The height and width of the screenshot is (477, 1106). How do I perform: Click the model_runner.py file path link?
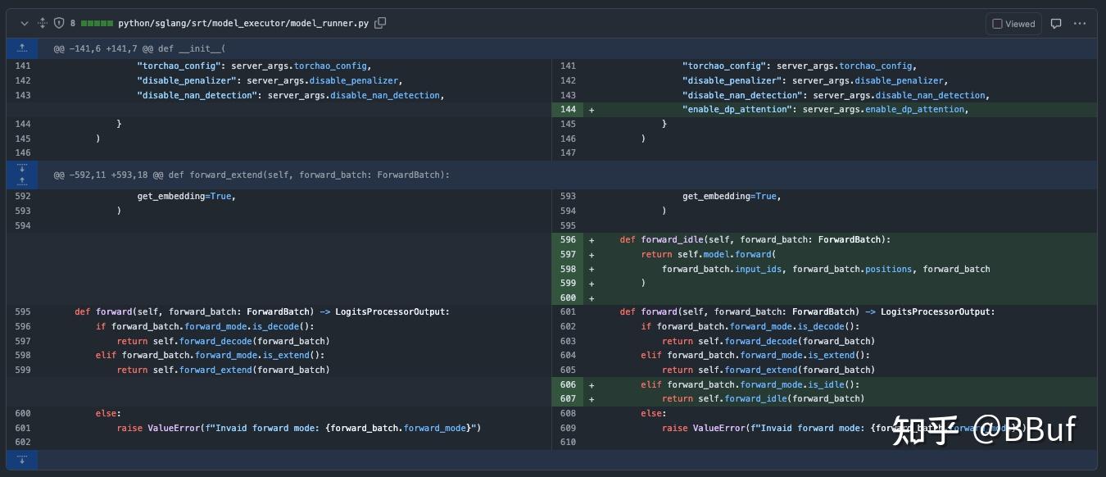click(243, 24)
